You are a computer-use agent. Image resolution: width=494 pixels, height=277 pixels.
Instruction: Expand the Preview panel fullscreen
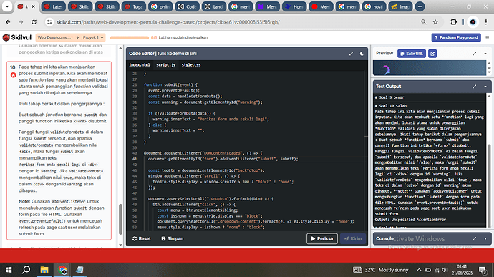(474, 54)
